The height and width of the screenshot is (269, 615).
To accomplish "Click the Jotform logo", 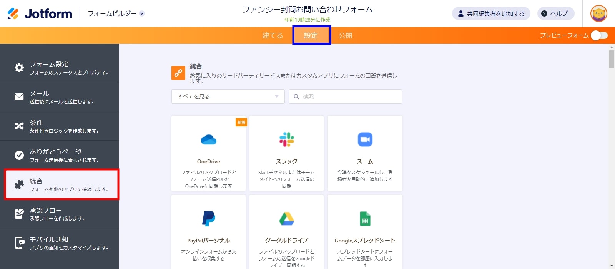I will coord(40,13).
